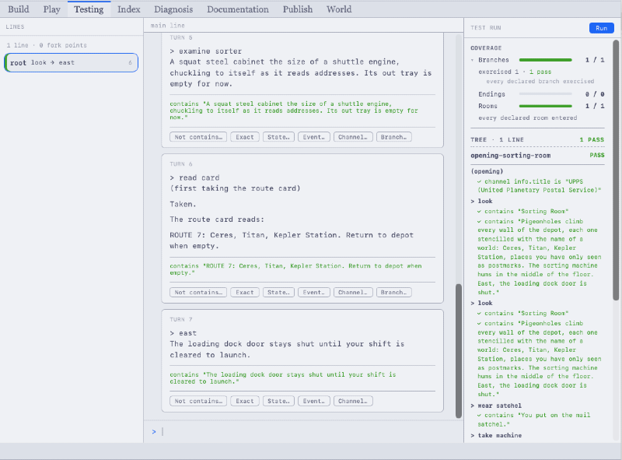622x460 pixels.
Task: Open Channel assertion in Turn 5
Action: 353,137
